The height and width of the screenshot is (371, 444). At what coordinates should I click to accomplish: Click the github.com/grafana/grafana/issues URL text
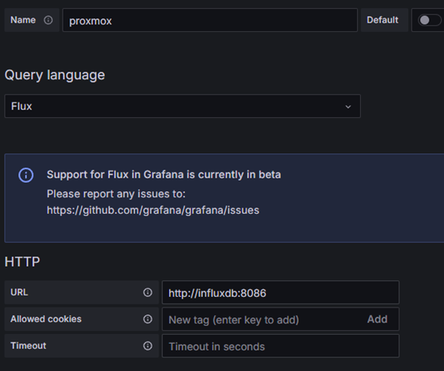pos(153,210)
